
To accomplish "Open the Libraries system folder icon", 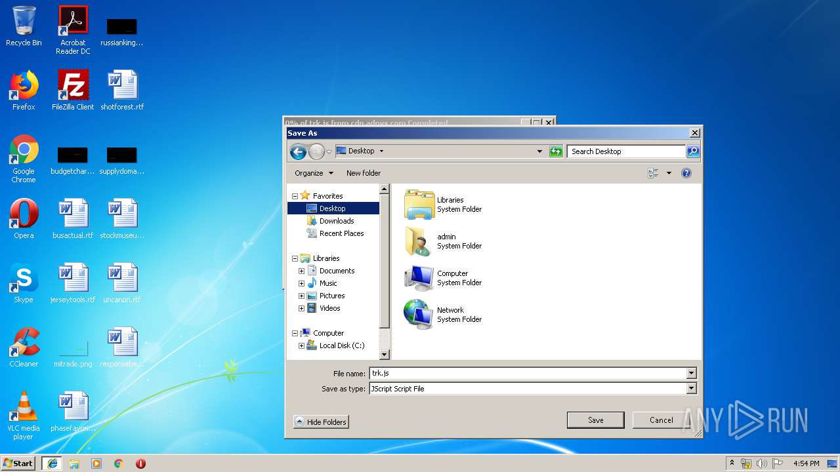I will (x=419, y=205).
